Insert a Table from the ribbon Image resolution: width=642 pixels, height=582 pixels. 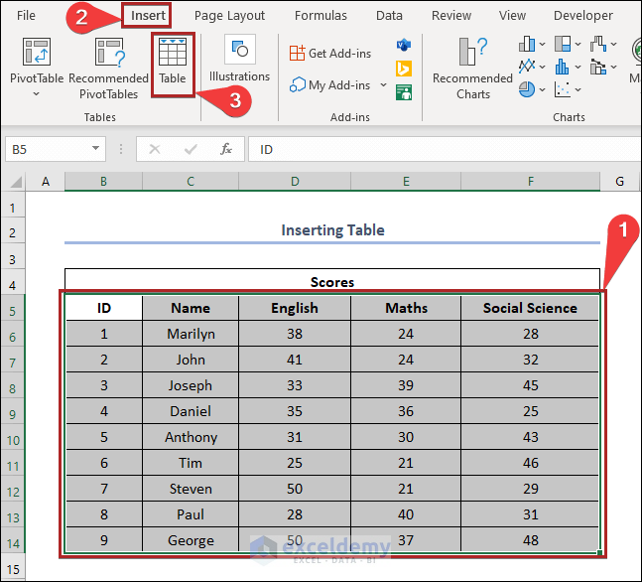coord(173,62)
